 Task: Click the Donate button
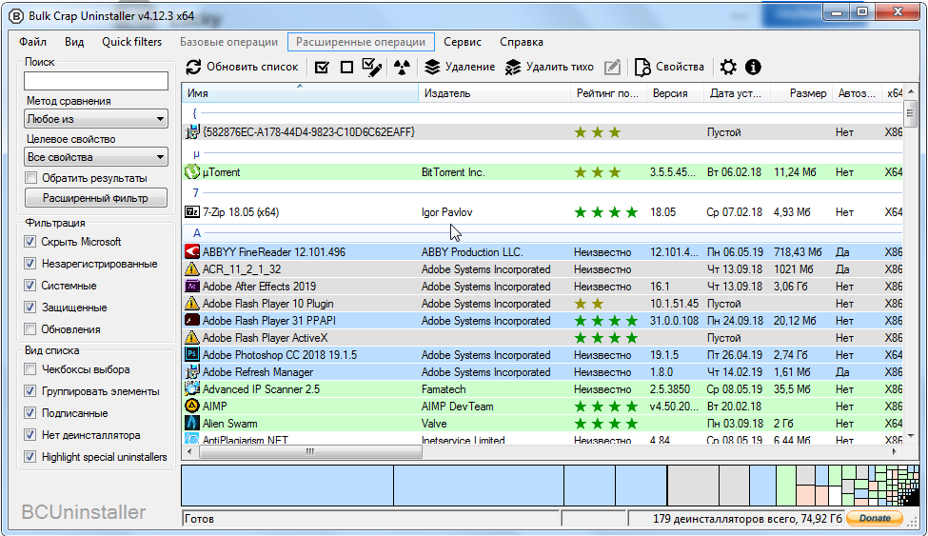click(x=875, y=518)
